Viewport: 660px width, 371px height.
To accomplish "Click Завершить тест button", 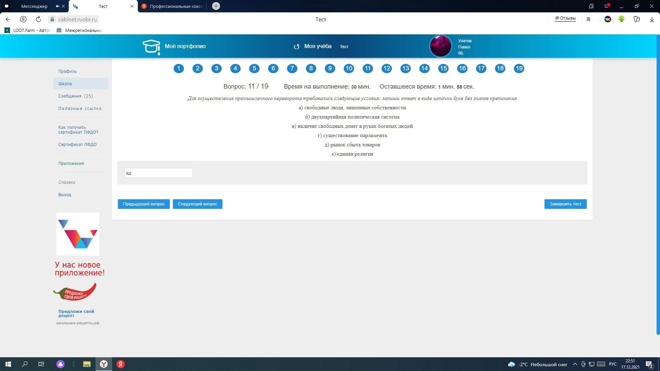I will [x=565, y=204].
